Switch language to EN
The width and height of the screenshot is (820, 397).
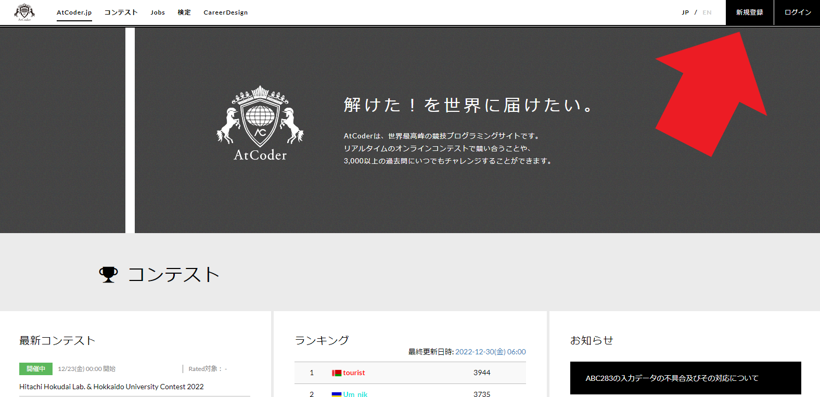tap(707, 12)
